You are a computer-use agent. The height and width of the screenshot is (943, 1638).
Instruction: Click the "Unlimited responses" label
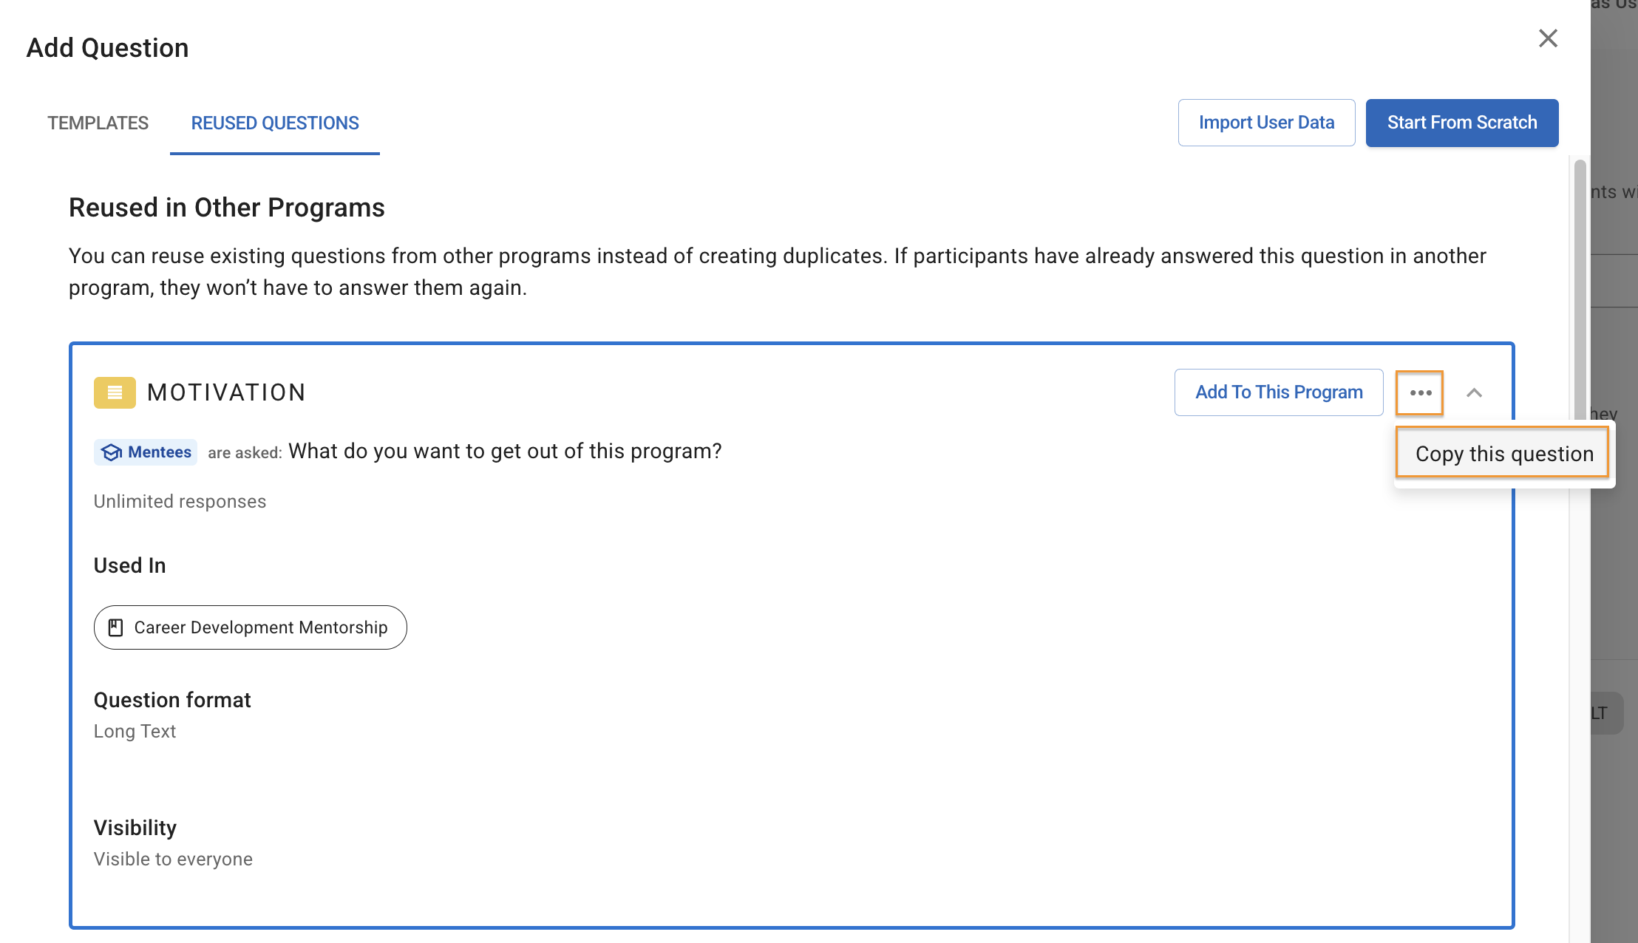(180, 502)
